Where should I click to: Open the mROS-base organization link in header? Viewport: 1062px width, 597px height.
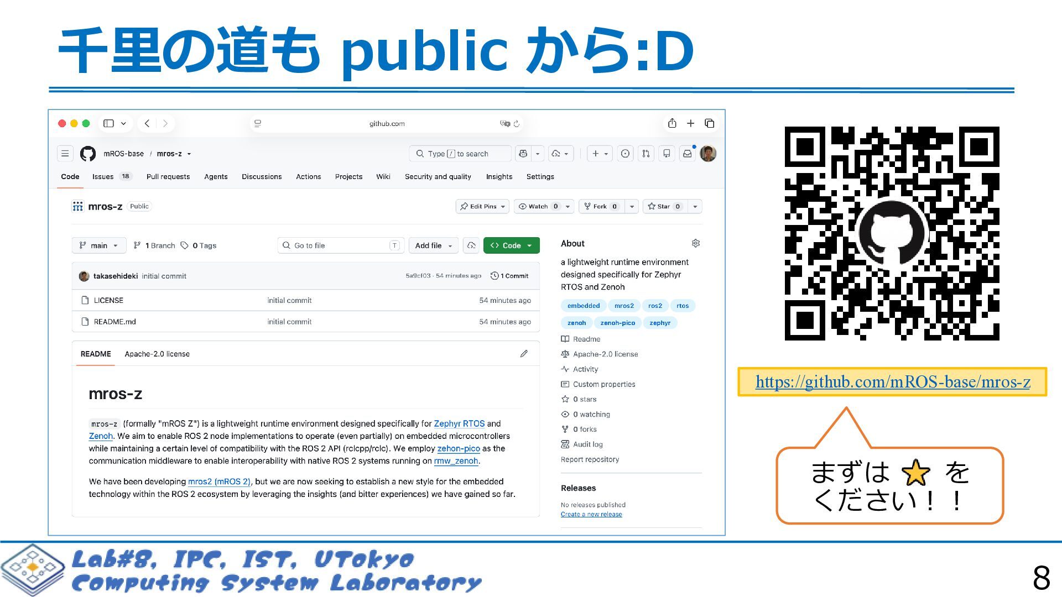tap(124, 154)
